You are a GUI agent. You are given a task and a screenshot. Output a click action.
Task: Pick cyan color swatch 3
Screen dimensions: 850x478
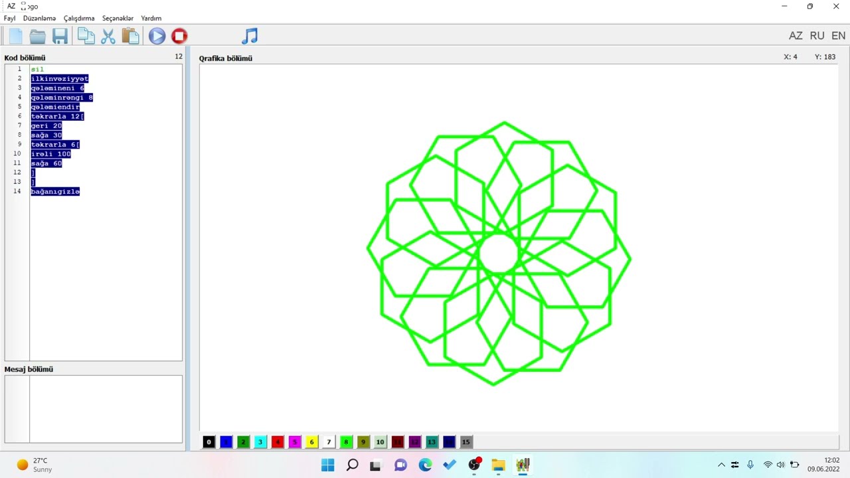260,441
